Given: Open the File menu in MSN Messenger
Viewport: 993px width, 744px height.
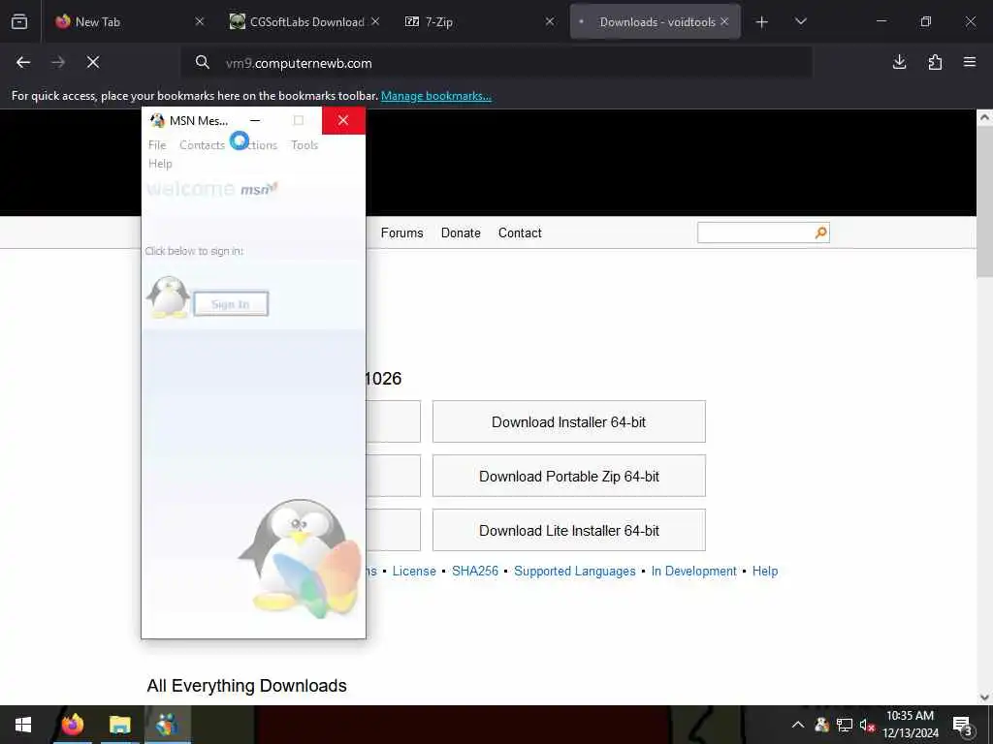Looking at the screenshot, I should click(157, 145).
